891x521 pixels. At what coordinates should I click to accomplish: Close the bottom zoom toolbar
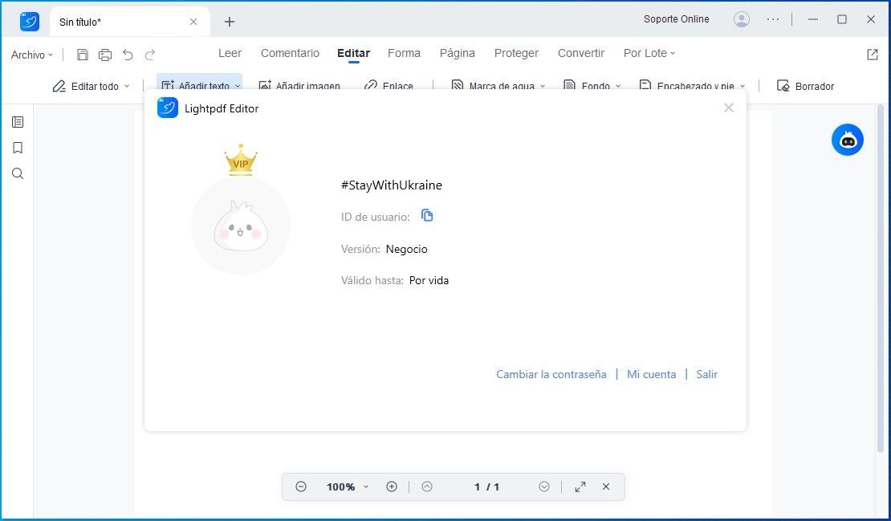pos(606,487)
